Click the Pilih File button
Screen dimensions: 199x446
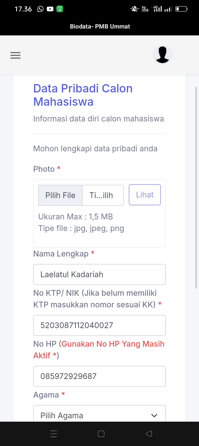61,195
